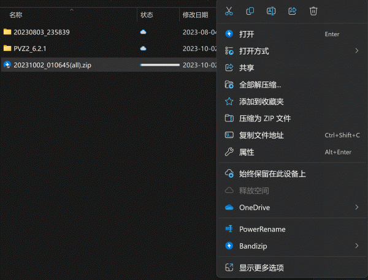This screenshot has height=280, width=368.
Task: Click the star icon beside 添加到收藏夹
Action: 229,102
